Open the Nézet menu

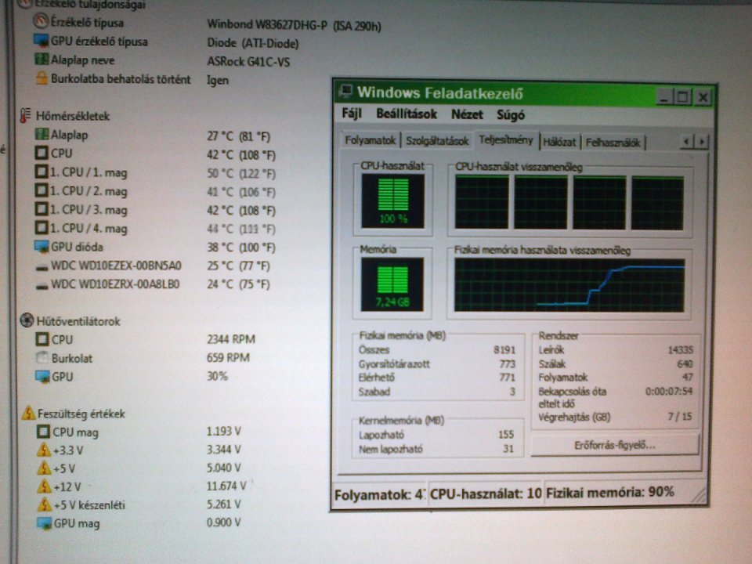pos(467,114)
